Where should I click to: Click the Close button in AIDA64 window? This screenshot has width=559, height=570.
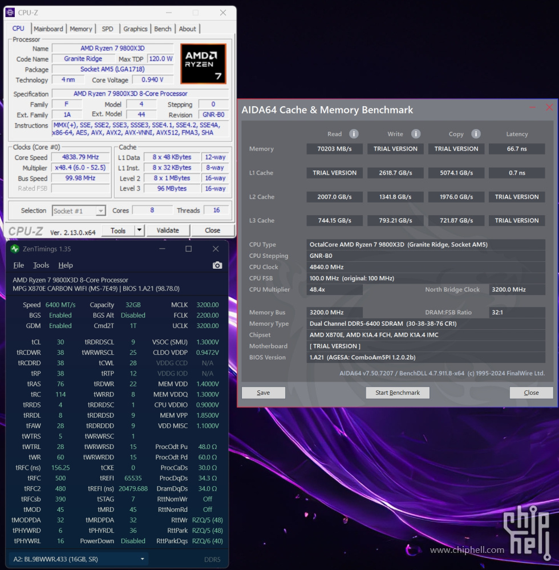tap(531, 393)
